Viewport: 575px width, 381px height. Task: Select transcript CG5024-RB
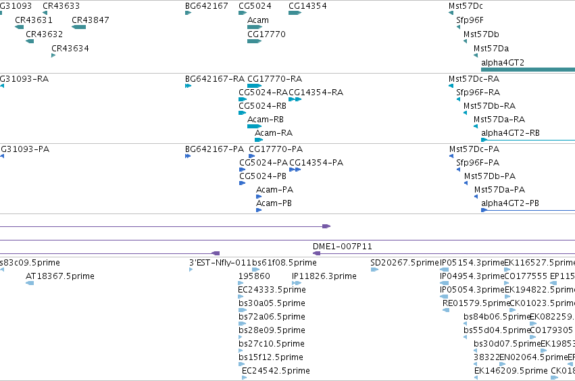coord(262,106)
